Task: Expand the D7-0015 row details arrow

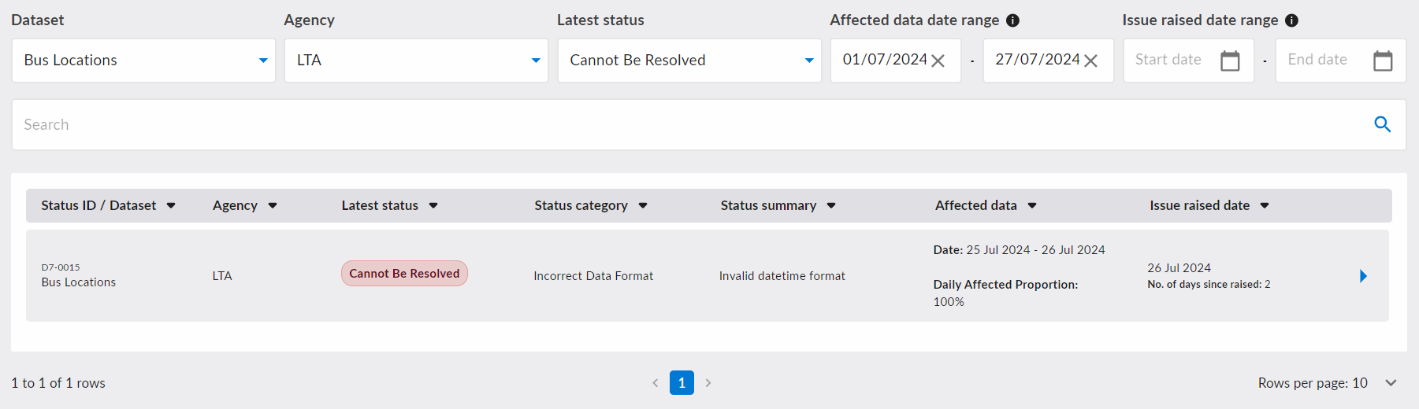Action: click(1363, 276)
